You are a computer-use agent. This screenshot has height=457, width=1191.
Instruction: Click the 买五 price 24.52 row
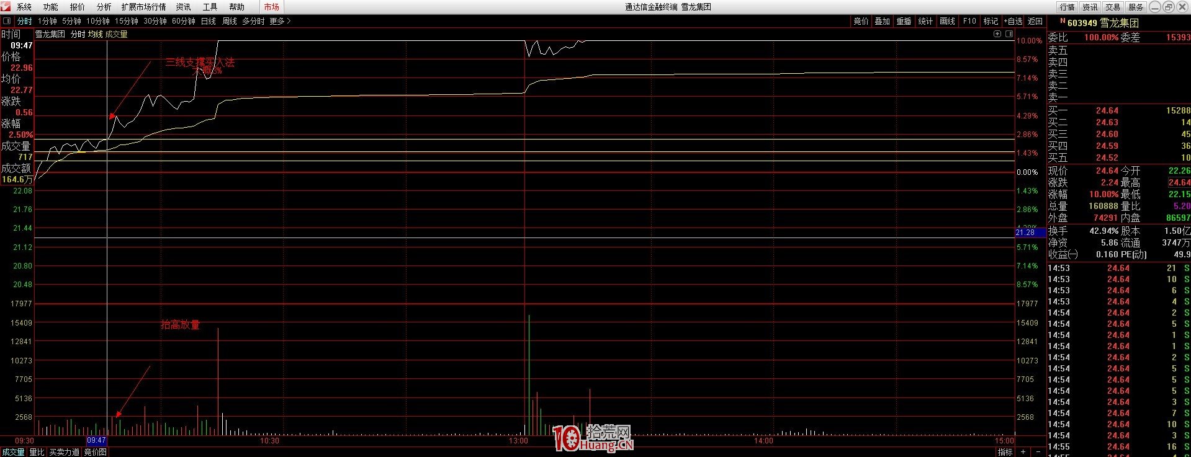[1119, 158]
